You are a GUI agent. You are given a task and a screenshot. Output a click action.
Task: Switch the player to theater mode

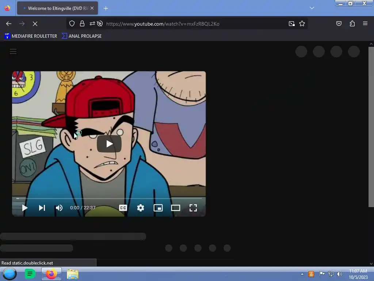176,208
